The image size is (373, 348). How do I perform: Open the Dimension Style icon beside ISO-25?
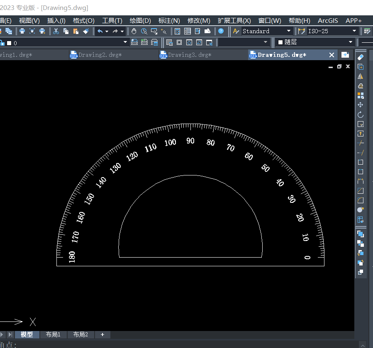[301, 31]
